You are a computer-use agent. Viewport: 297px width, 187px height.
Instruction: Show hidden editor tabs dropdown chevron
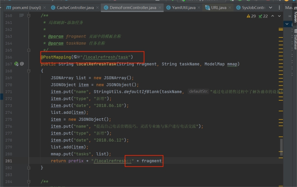point(270,7)
